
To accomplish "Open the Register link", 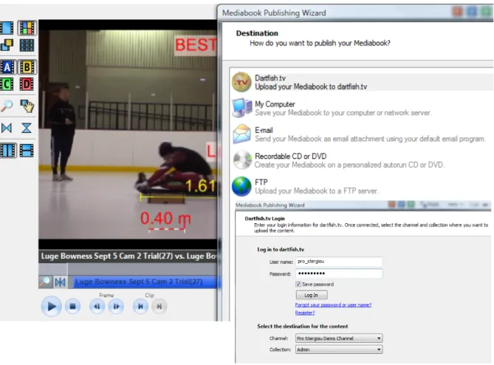I will coord(305,313).
